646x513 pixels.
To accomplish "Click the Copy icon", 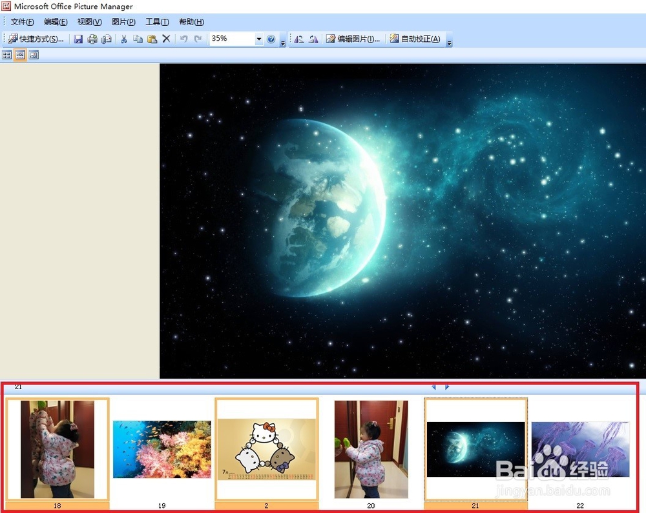I will [x=138, y=39].
